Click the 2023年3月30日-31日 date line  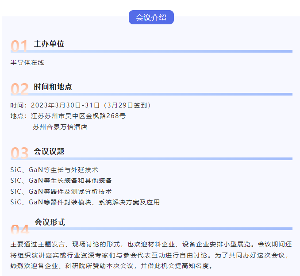coord(81,105)
